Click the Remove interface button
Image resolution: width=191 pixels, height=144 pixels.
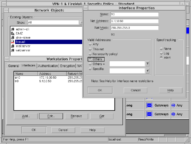tap(76, 116)
